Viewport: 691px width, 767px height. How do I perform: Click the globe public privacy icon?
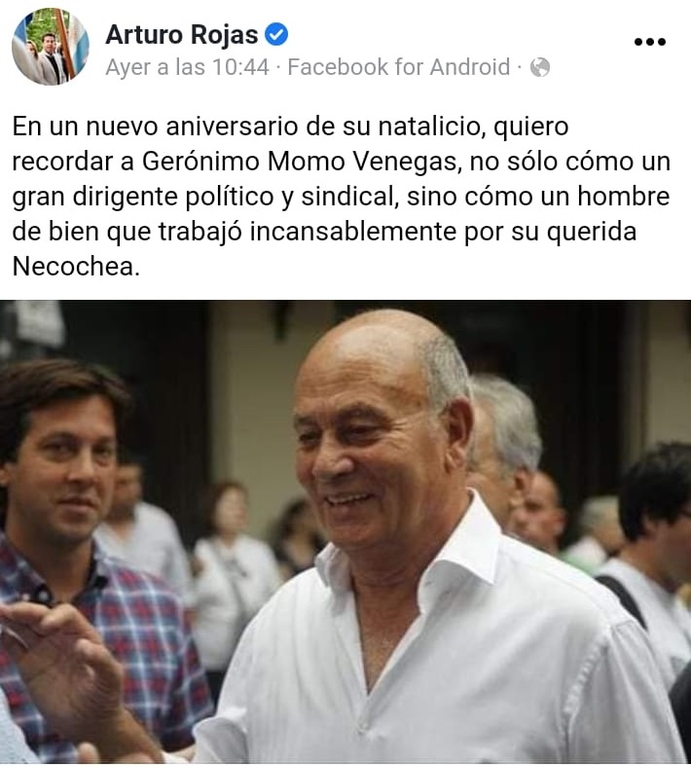tap(540, 67)
